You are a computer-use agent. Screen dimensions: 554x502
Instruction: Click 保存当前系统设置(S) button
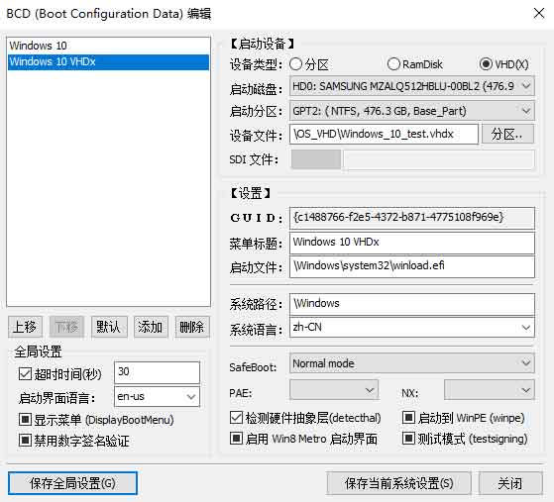pos(398,483)
